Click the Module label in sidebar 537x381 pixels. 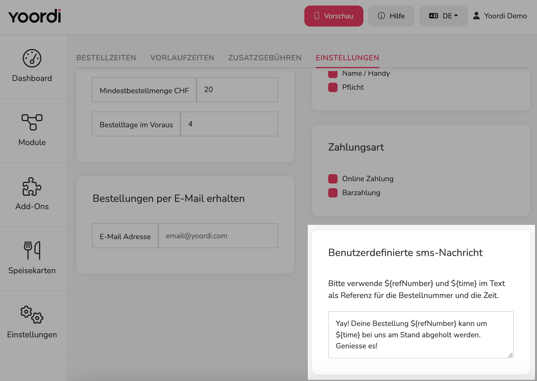(32, 142)
